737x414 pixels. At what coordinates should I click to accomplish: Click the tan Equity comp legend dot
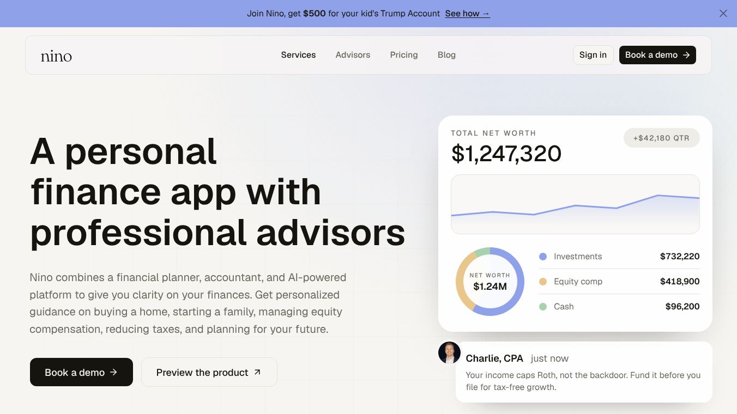click(x=543, y=282)
